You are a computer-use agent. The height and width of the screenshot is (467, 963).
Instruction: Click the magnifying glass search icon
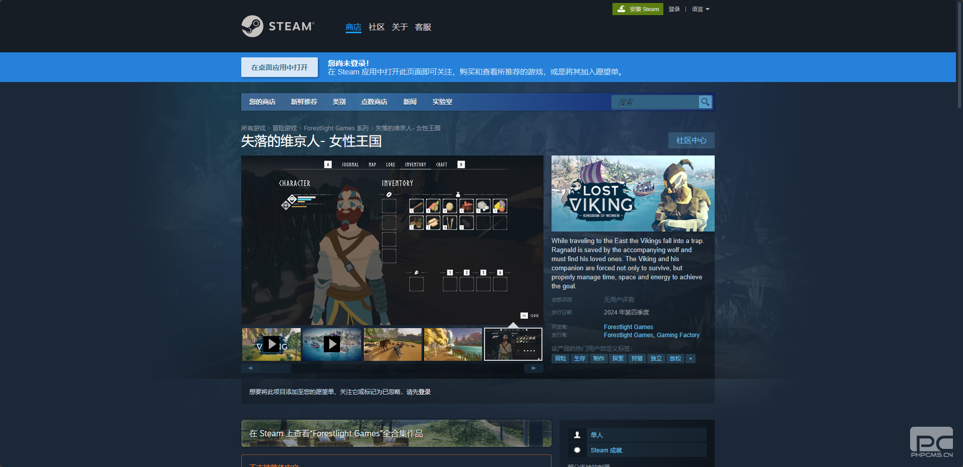coord(705,102)
